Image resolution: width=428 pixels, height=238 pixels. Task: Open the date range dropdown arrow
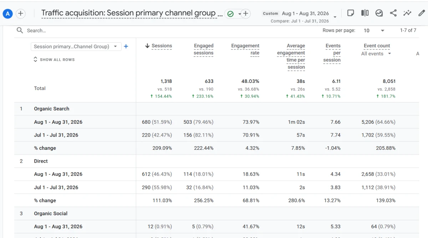[x=335, y=17]
